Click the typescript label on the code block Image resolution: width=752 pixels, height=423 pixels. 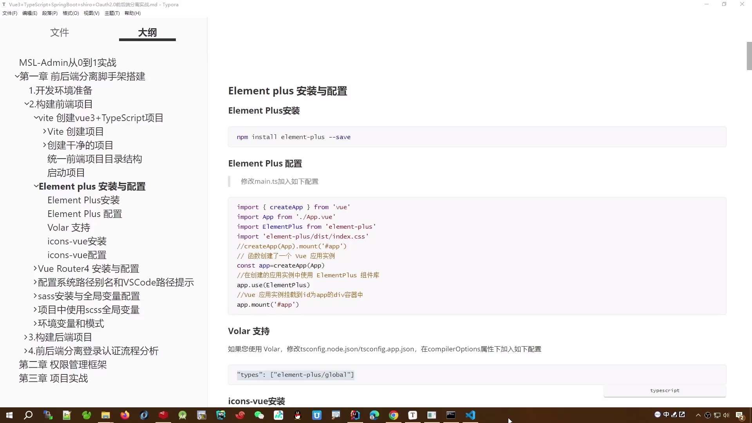click(x=665, y=390)
